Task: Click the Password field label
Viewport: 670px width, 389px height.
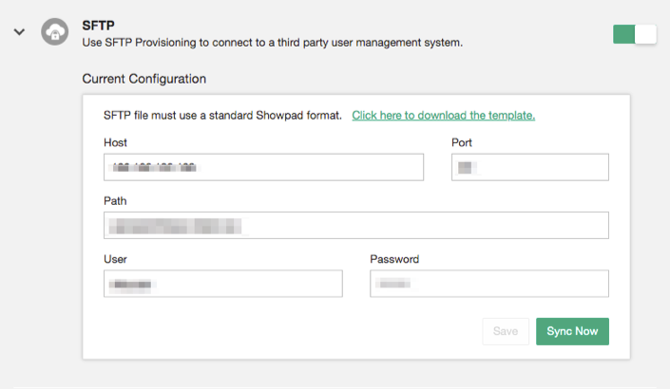Action: click(394, 259)
